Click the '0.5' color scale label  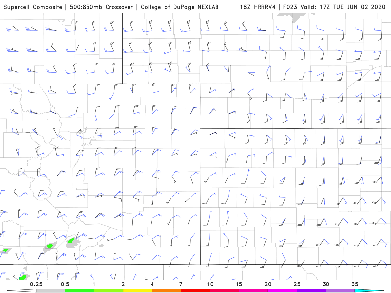point(65,284)
